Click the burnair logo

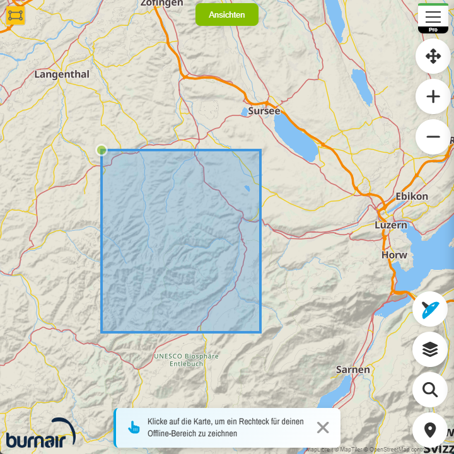pos(40,434)
